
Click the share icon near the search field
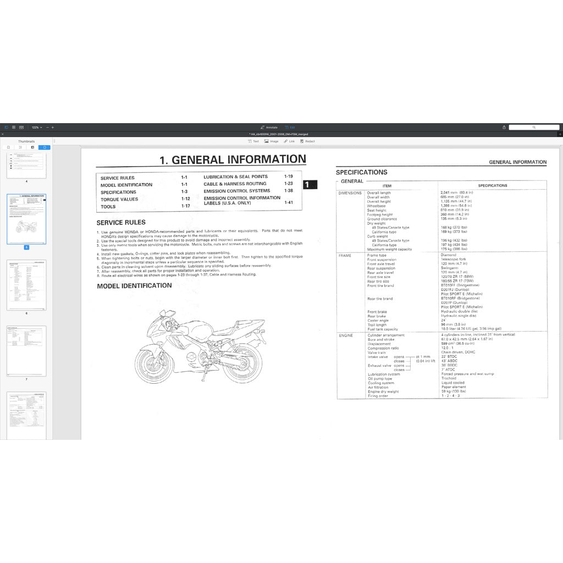click(x=504, y=127)
